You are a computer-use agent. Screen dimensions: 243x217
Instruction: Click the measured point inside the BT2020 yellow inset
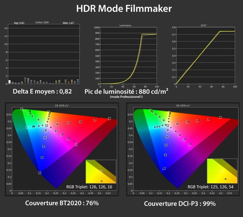(x=102, y=181)
